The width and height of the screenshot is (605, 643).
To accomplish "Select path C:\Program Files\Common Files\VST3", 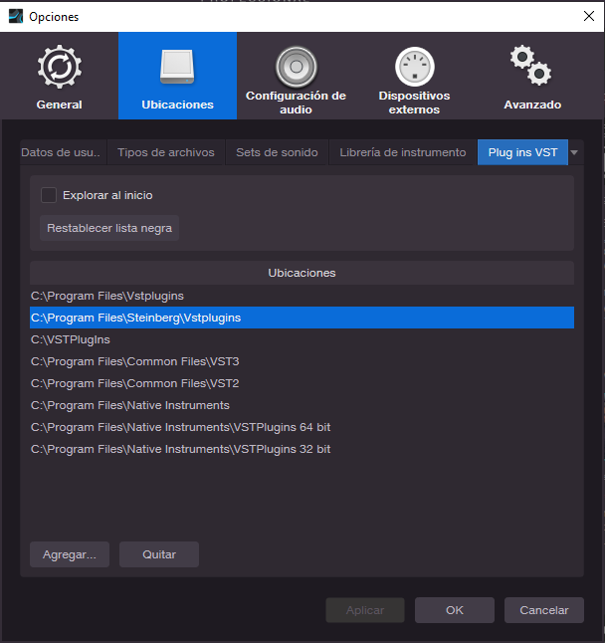I will [x=302, y=361].
